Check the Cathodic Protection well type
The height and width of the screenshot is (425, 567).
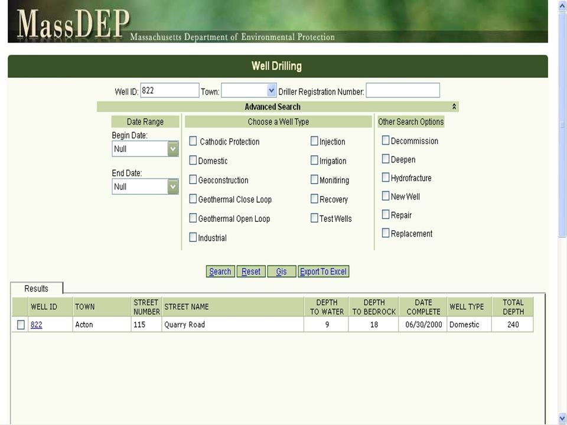(x=193, y=141)
